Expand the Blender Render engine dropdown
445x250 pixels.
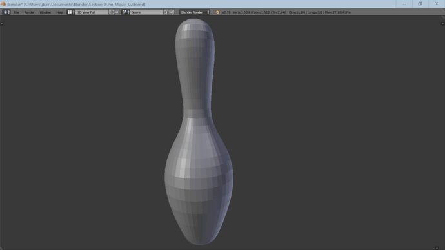(195, 12)
